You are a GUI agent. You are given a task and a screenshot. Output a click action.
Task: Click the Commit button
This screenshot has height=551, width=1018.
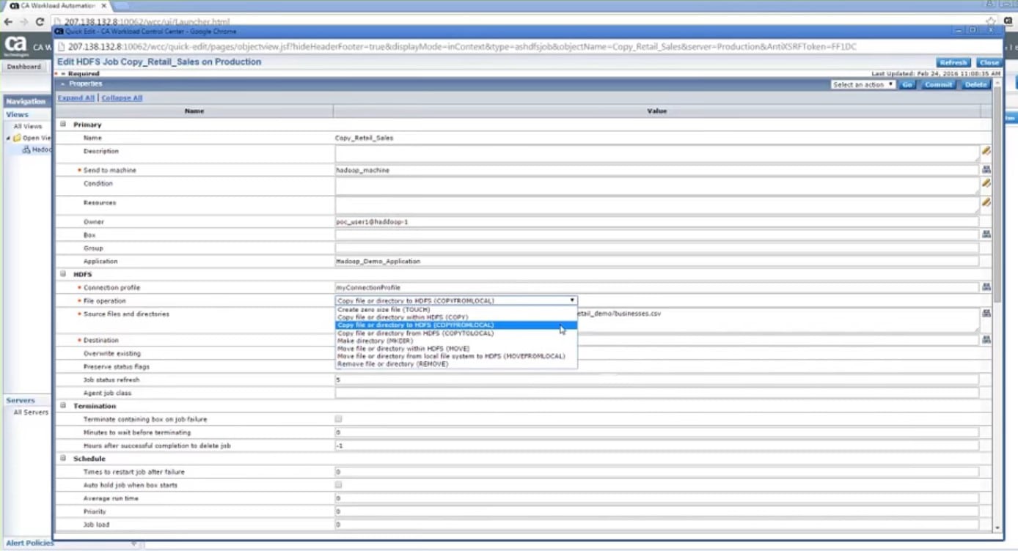pyautogui.click(x=938, y=85)
